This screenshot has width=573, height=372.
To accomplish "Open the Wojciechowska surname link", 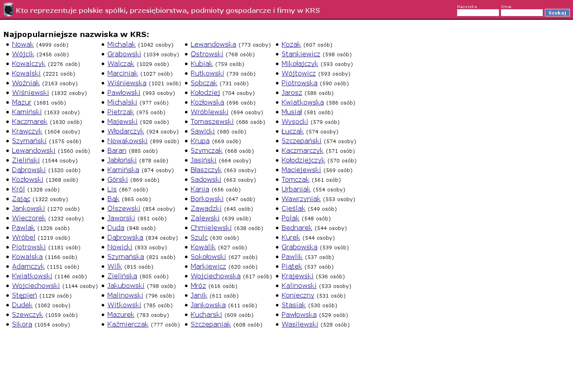I will point(215,276).
